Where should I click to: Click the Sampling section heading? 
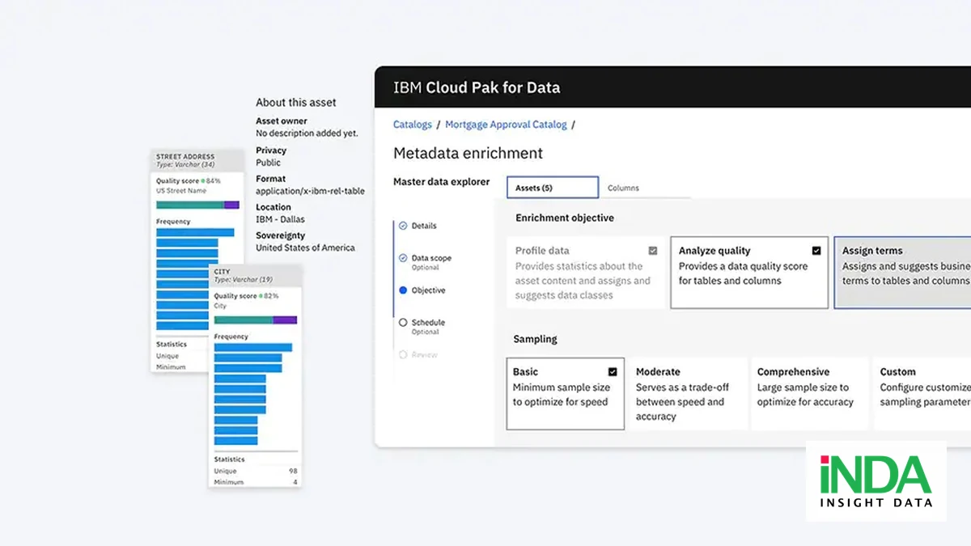pos(535,339)
